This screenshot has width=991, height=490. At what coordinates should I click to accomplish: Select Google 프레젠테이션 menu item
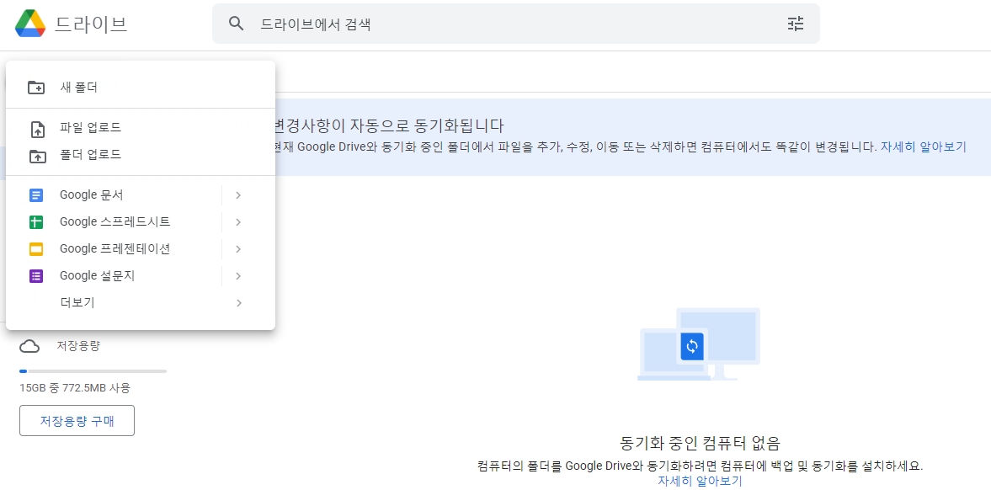point(114,249)
